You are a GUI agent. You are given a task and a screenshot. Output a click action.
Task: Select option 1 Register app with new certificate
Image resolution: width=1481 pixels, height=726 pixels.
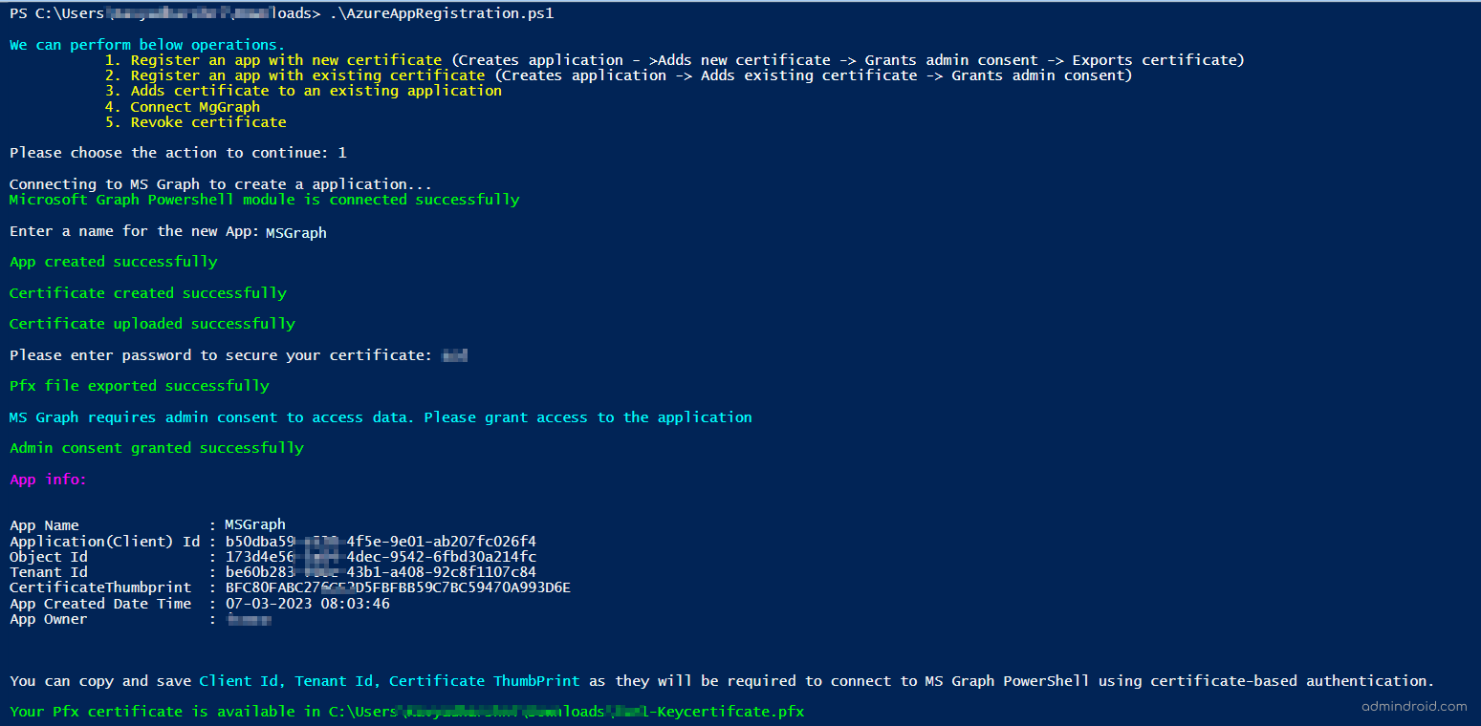pos(286,60)
